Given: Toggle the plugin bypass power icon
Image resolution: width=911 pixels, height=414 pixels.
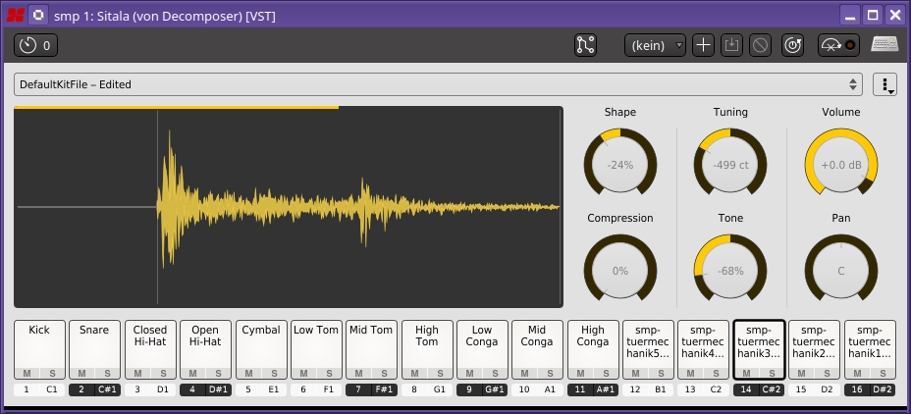Looking at the screenshot, I should click(x=792, y=45).
